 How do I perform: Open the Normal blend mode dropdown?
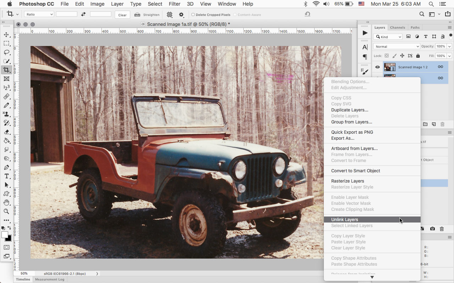397,46
